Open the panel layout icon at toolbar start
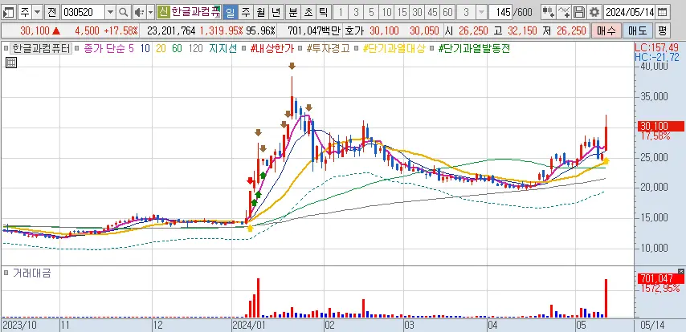Viewport: 686px width, 332px height. (8, 12)
